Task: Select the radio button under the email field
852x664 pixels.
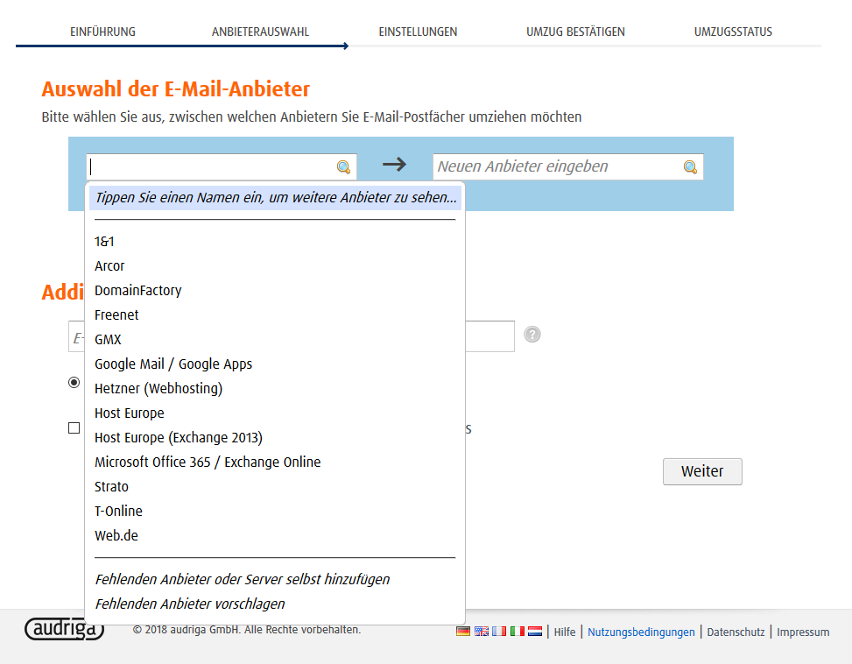Action: (74, 383)
